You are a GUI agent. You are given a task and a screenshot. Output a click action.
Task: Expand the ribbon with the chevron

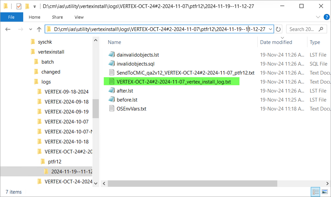[318, 17]
